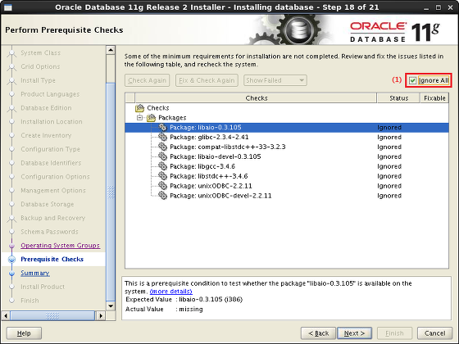
Task: Click the Checks column header
Action: (x=256, y=98)
